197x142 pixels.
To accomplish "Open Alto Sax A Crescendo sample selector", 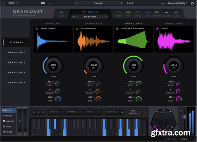I will 136,28.
